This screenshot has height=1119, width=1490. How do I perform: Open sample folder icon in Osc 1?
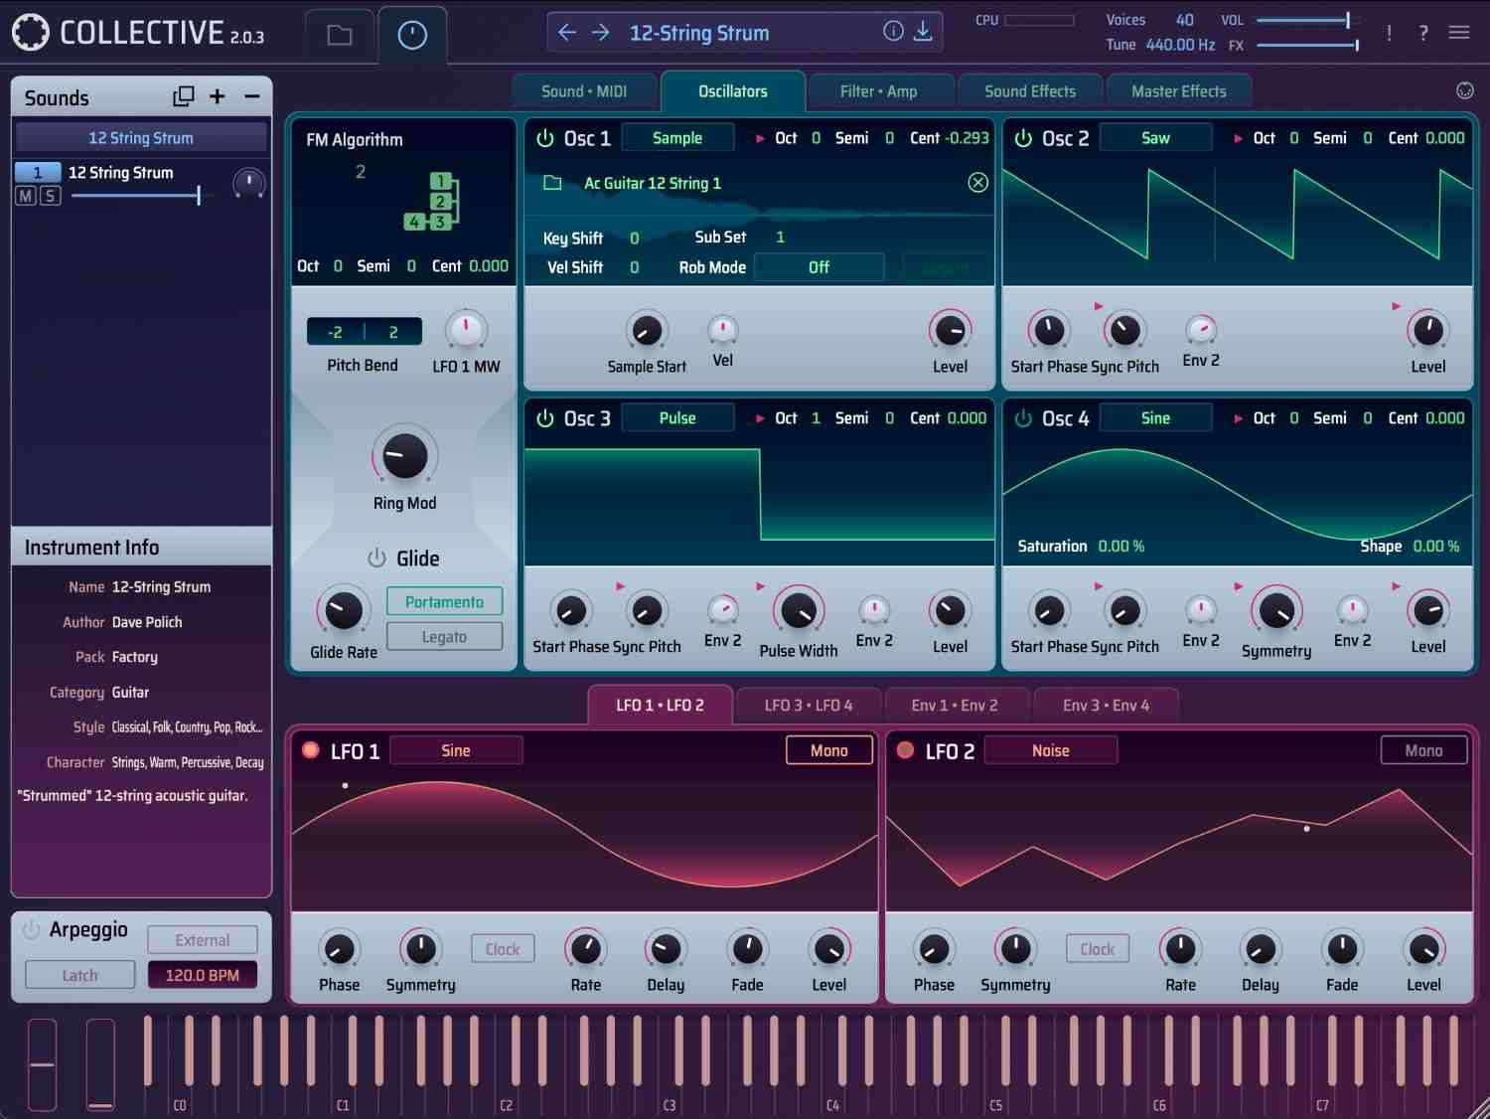point(553,183)
